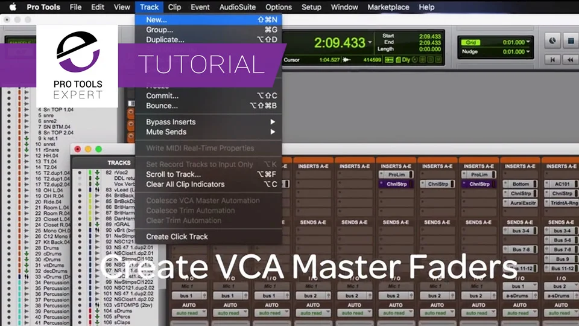Select Clear All Clip Indicators
The image size is (579, 326).
click(x=208, y=184)
